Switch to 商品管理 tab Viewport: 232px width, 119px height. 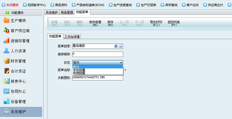(67, 12)
